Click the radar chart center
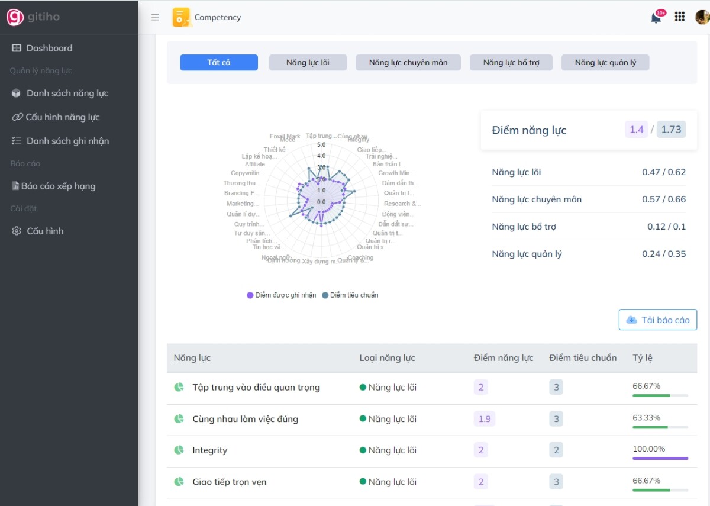Viewport: 710px width, 506px height. 321,202
